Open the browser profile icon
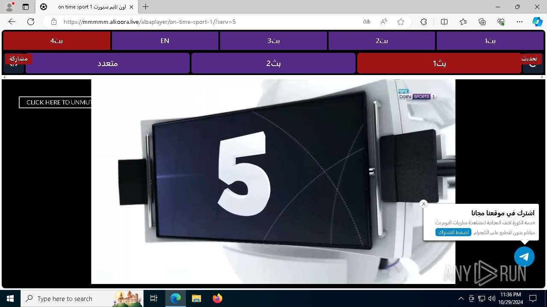Image resolution: width=547 pixels, height=307 pixels. tap(9, 7)
